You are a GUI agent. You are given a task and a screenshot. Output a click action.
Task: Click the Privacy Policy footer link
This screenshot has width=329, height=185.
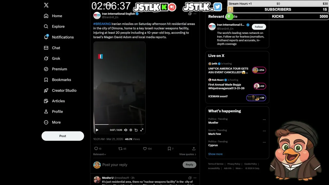tap(234, 164)
